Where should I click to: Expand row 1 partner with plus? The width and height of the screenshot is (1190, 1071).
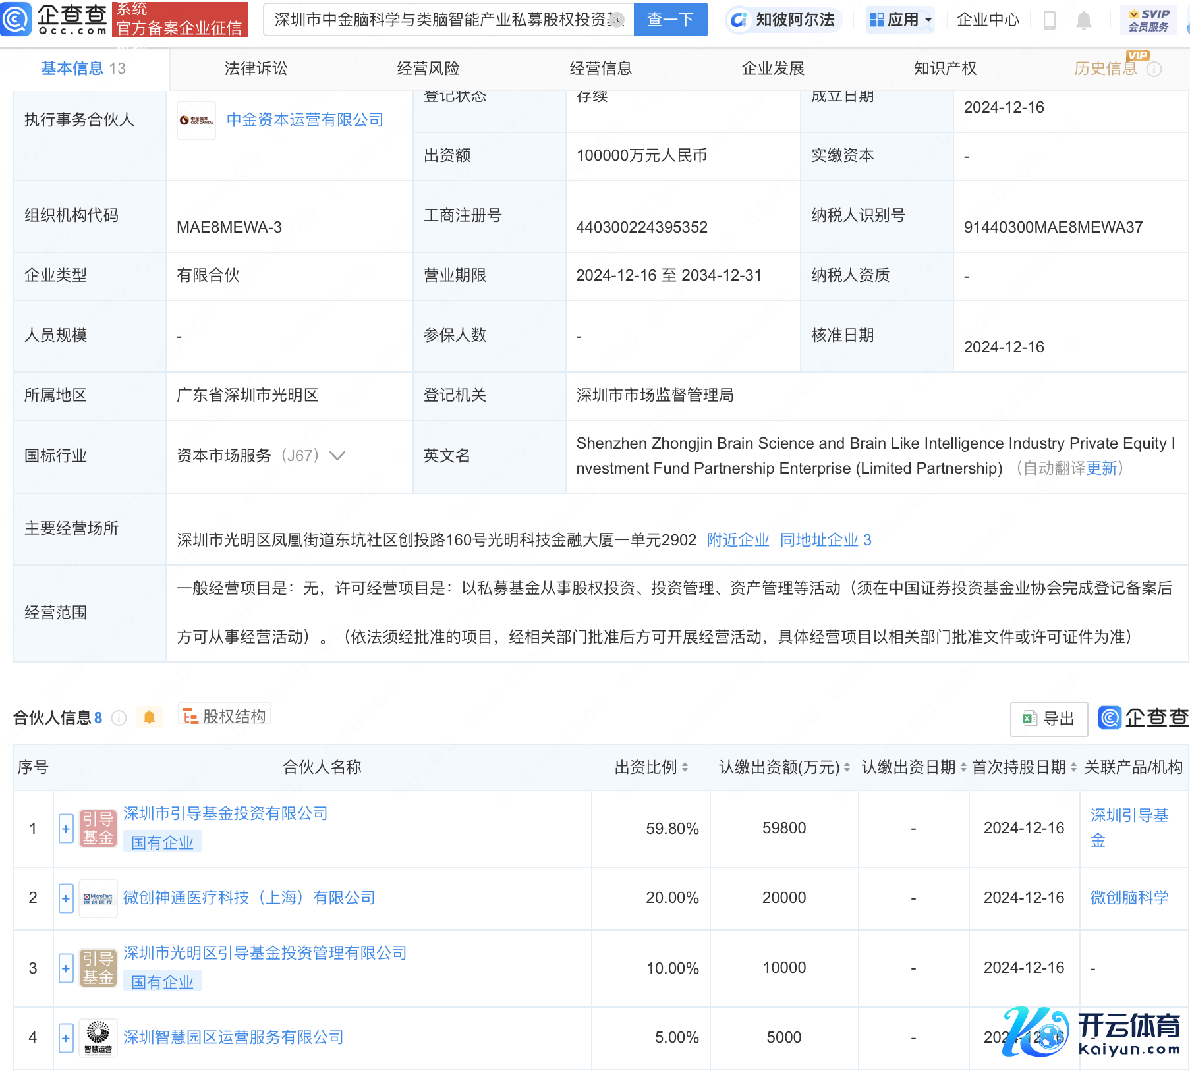coord(66,829)
